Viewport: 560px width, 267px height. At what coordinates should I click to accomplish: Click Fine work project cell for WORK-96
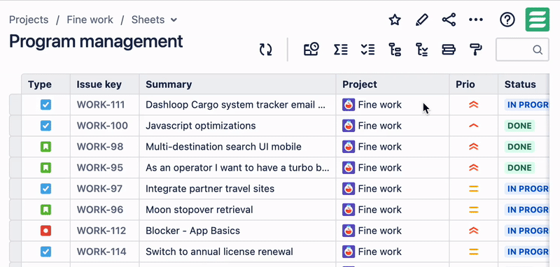(x=393, y=210)
